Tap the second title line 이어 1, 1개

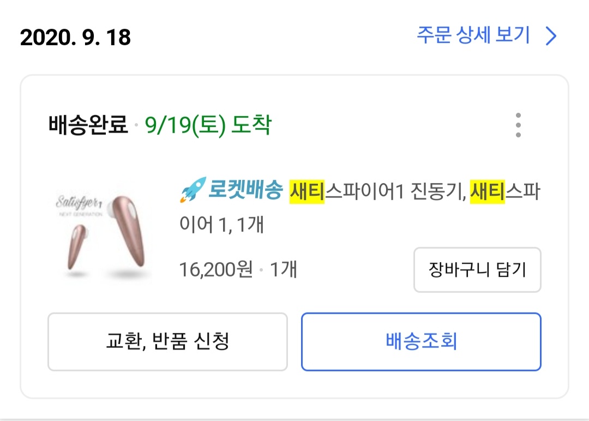221,224
